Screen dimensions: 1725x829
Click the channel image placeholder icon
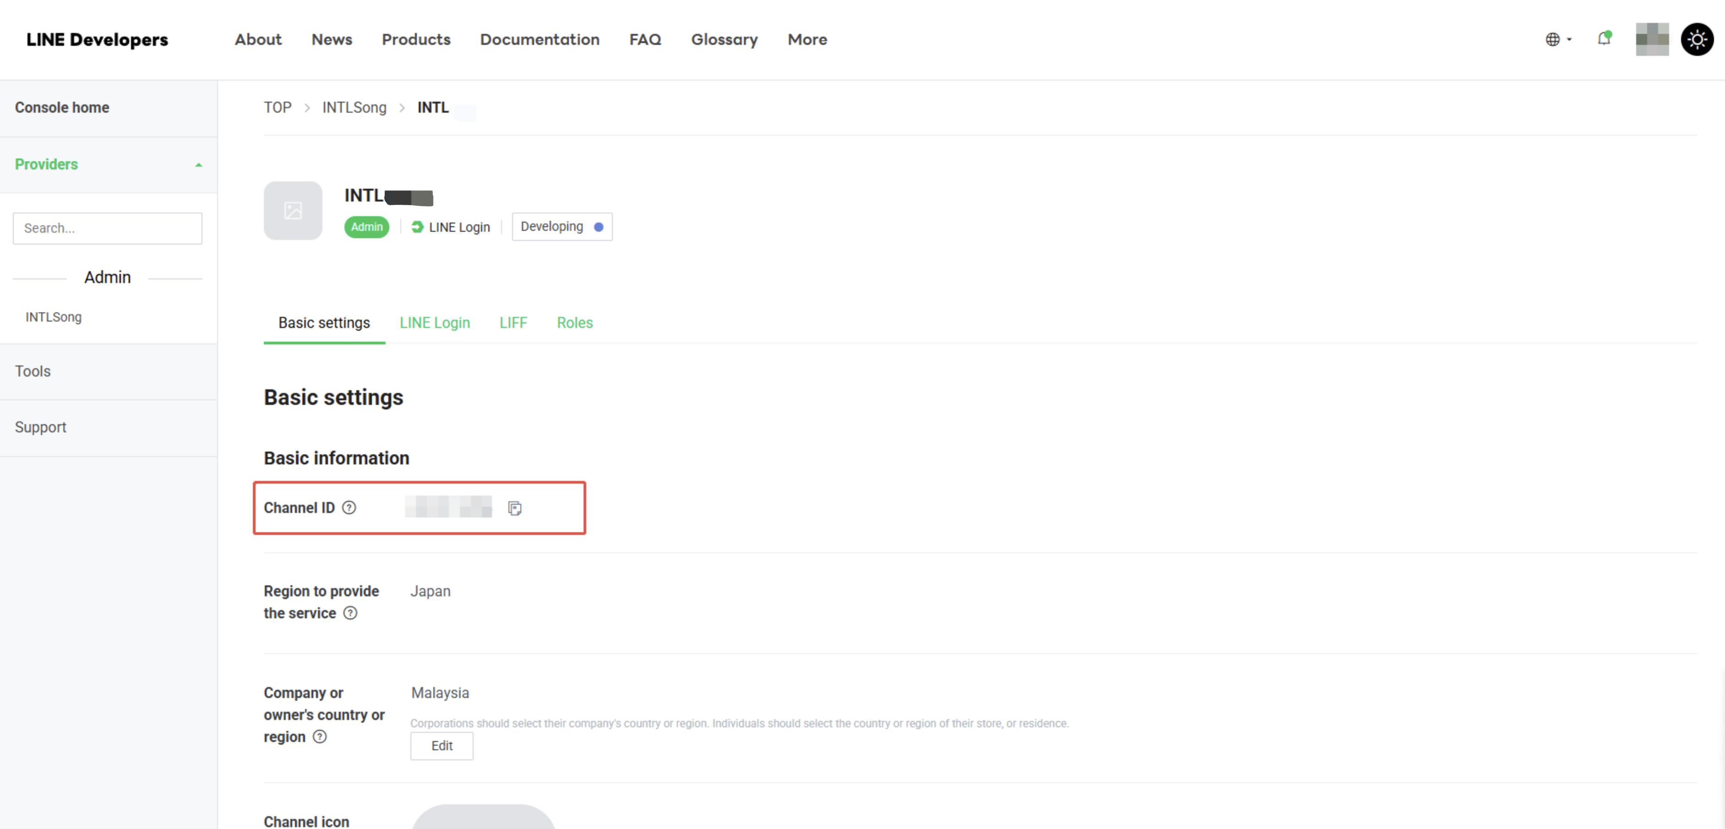tap(293, 210)
